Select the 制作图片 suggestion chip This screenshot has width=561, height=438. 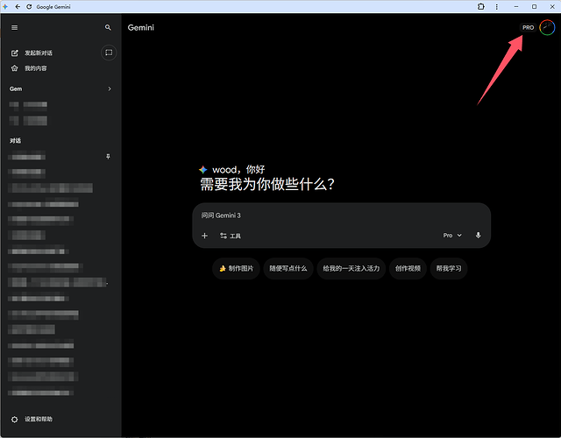pos(236,269)
